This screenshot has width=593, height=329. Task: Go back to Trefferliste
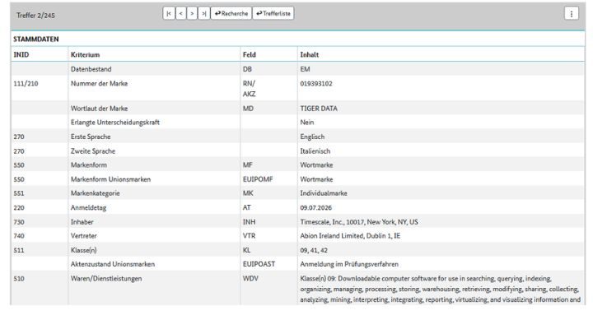point(273,14)
